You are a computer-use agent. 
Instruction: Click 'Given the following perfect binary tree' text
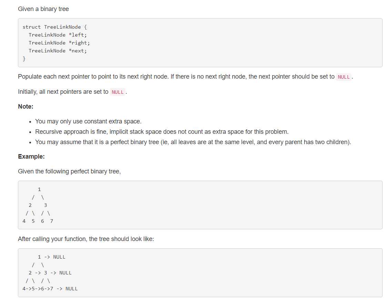tap(69, 171)
